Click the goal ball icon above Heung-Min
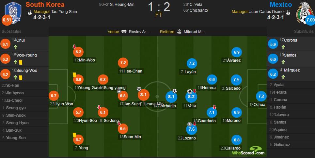 click(139, 89)
